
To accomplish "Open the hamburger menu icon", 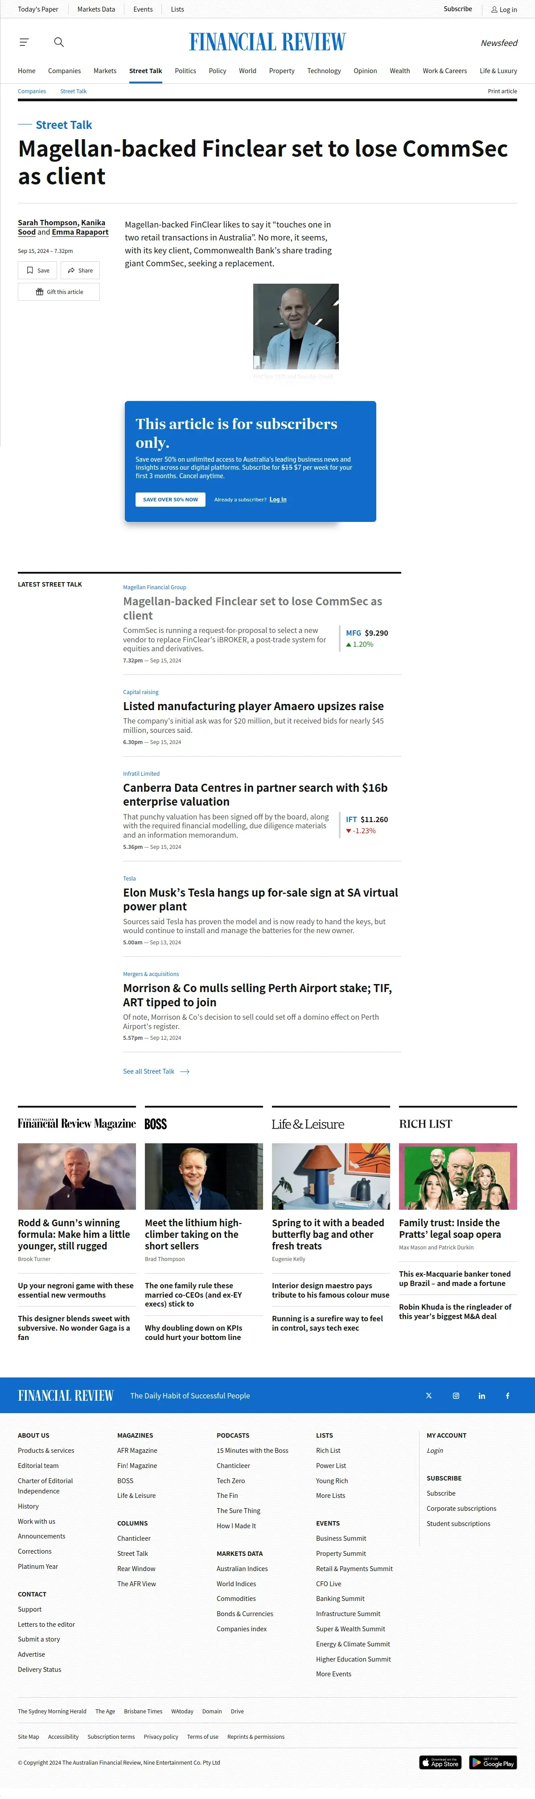I will click(x=24, y=43).
